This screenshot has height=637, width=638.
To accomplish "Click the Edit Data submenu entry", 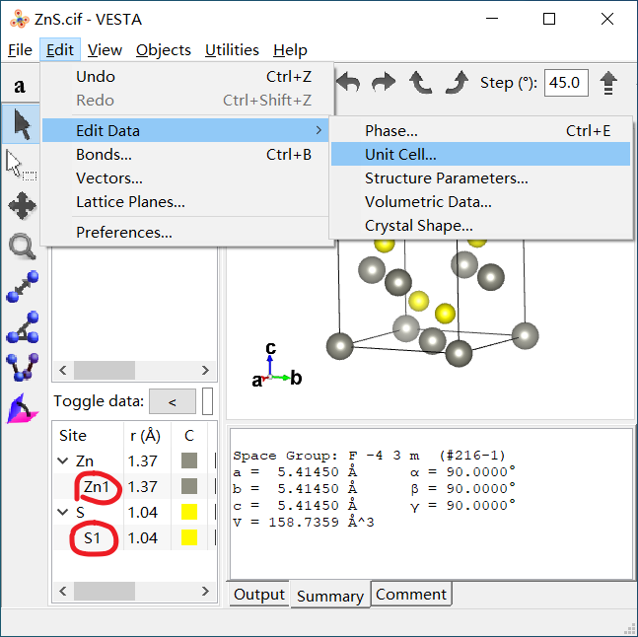I will point(185,130).
